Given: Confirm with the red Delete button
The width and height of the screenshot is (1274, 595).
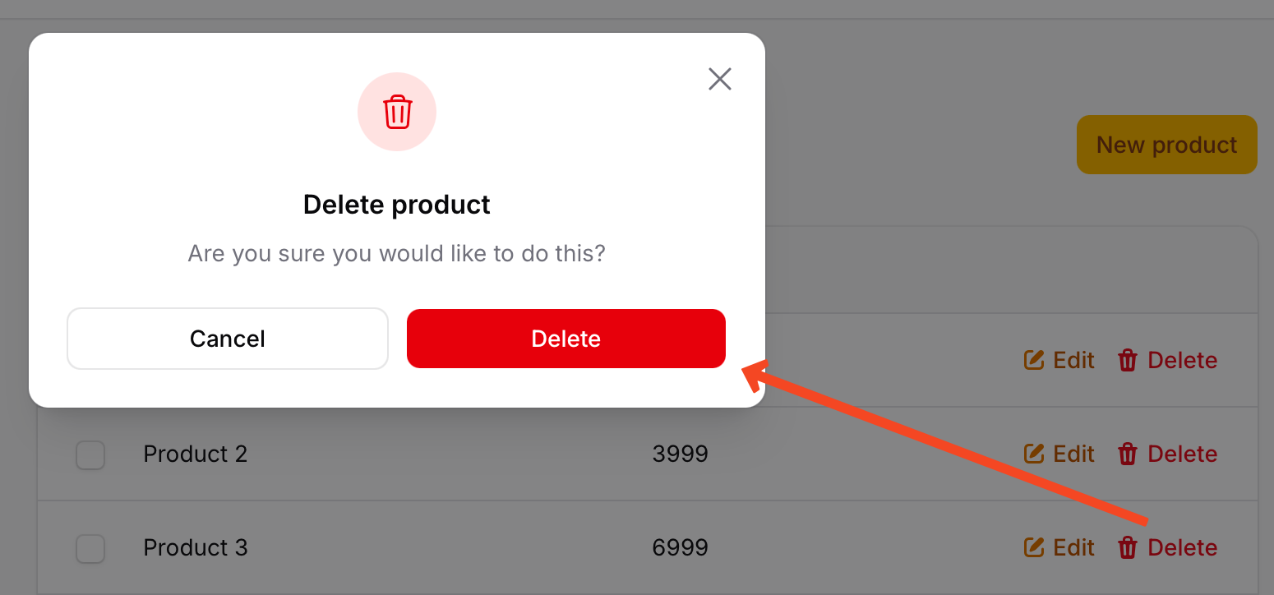Looking at the screenshot, I should 566,339.
